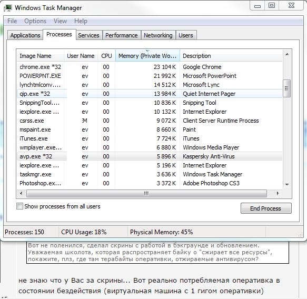Open the View menu
The width and height of the screenshot is (307, 299).
point(61,21)
